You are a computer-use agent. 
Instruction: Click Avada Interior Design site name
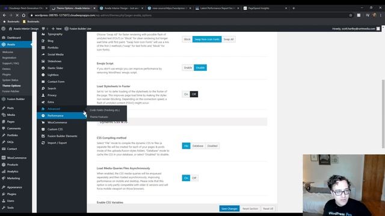click(23, 29)
